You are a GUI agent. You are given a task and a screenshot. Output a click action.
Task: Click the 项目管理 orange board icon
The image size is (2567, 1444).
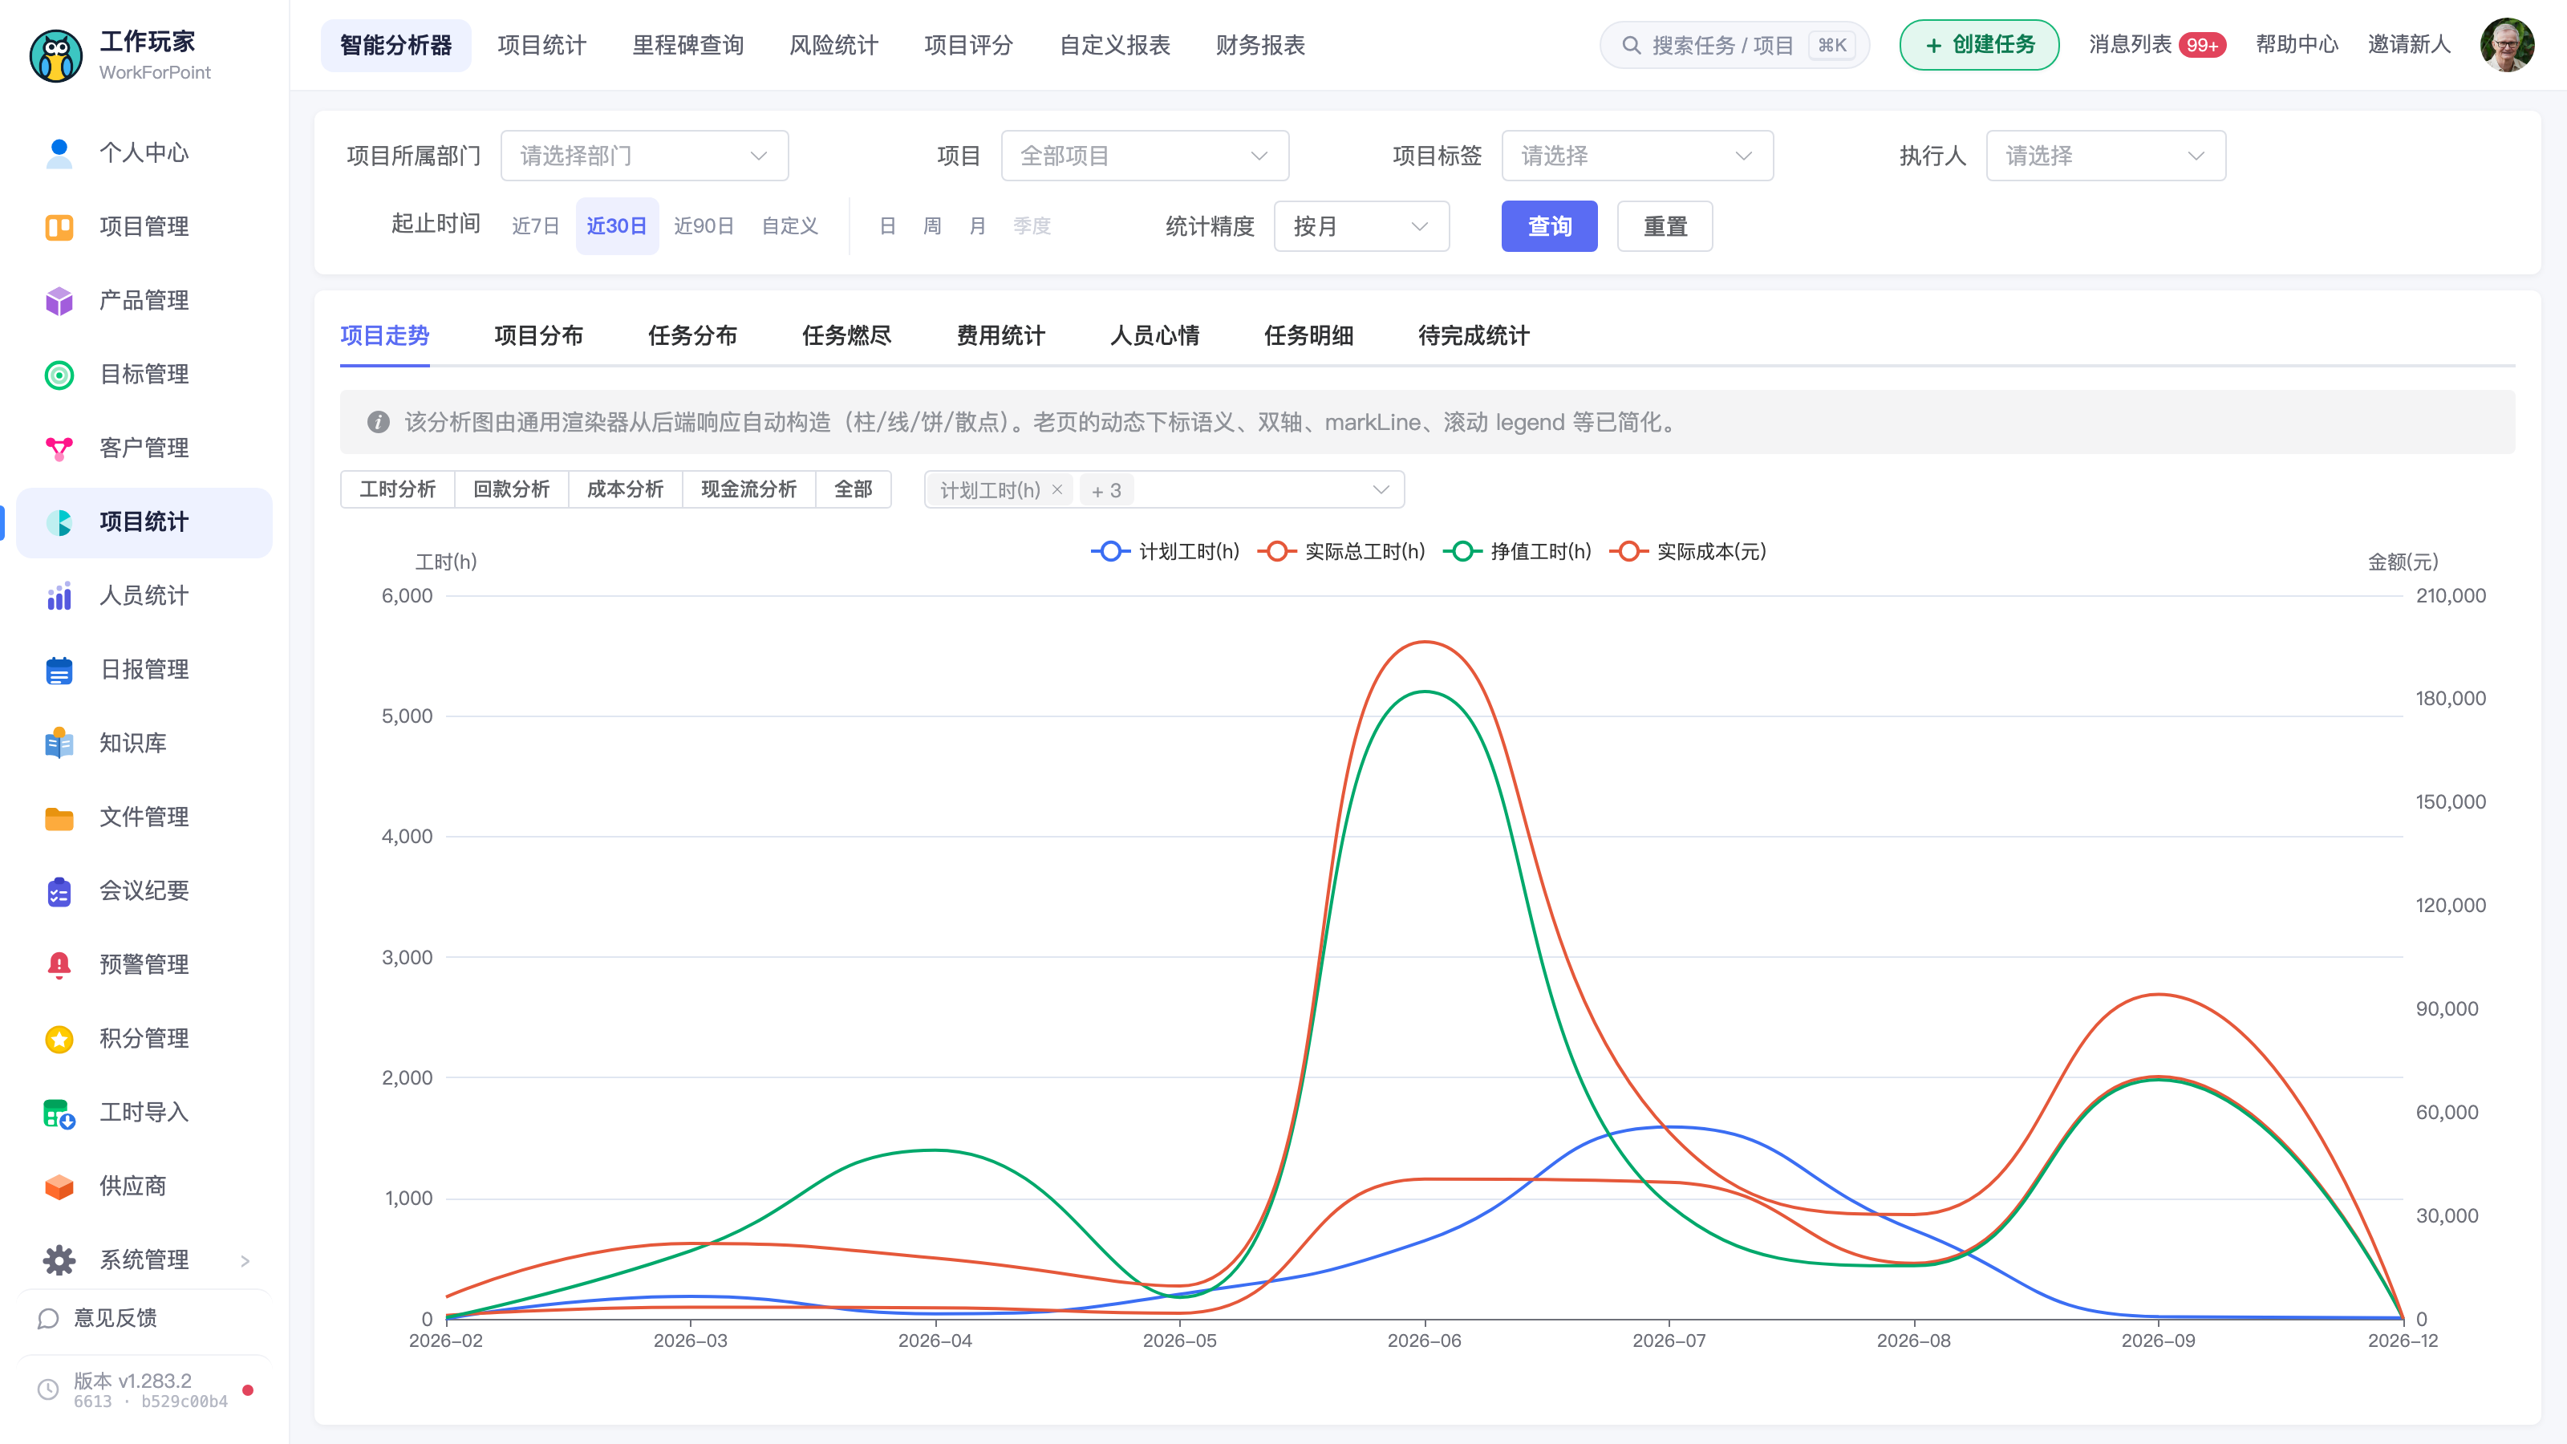click(x=59, y=227)
